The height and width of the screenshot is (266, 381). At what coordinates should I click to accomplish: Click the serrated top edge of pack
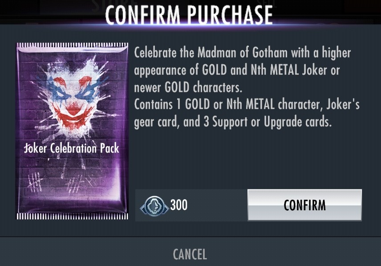tap(72, 45)
